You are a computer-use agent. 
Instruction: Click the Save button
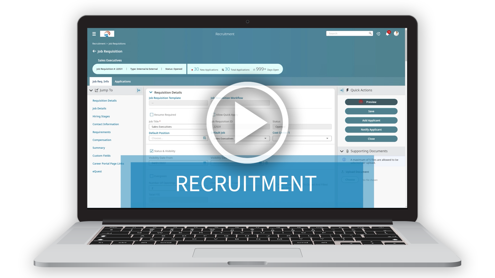(x=370, y=111)
